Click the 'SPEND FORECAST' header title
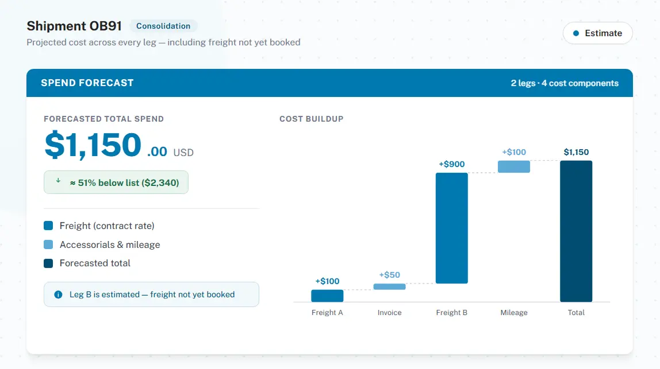660x369 pixels. pos(87,83)
